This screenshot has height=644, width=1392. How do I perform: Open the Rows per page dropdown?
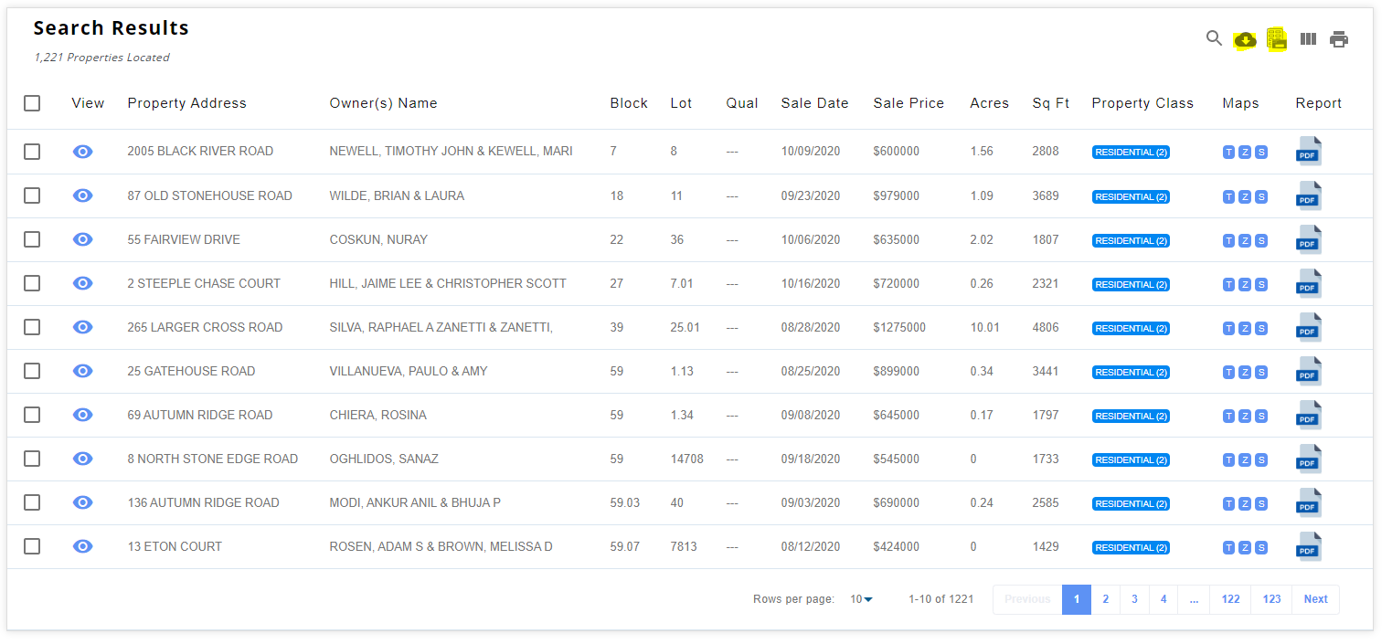pos(861,599)
